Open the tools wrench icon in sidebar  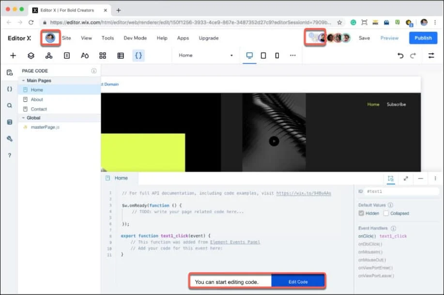click(x=9, y=139)
